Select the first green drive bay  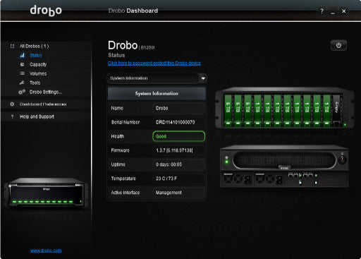[x=228, y=110]
